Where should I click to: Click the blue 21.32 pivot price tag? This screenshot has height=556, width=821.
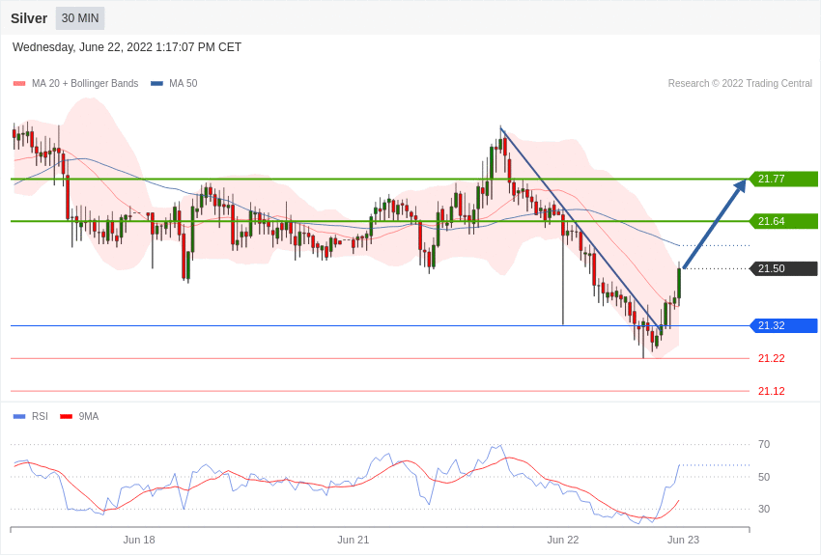(783, 325)
